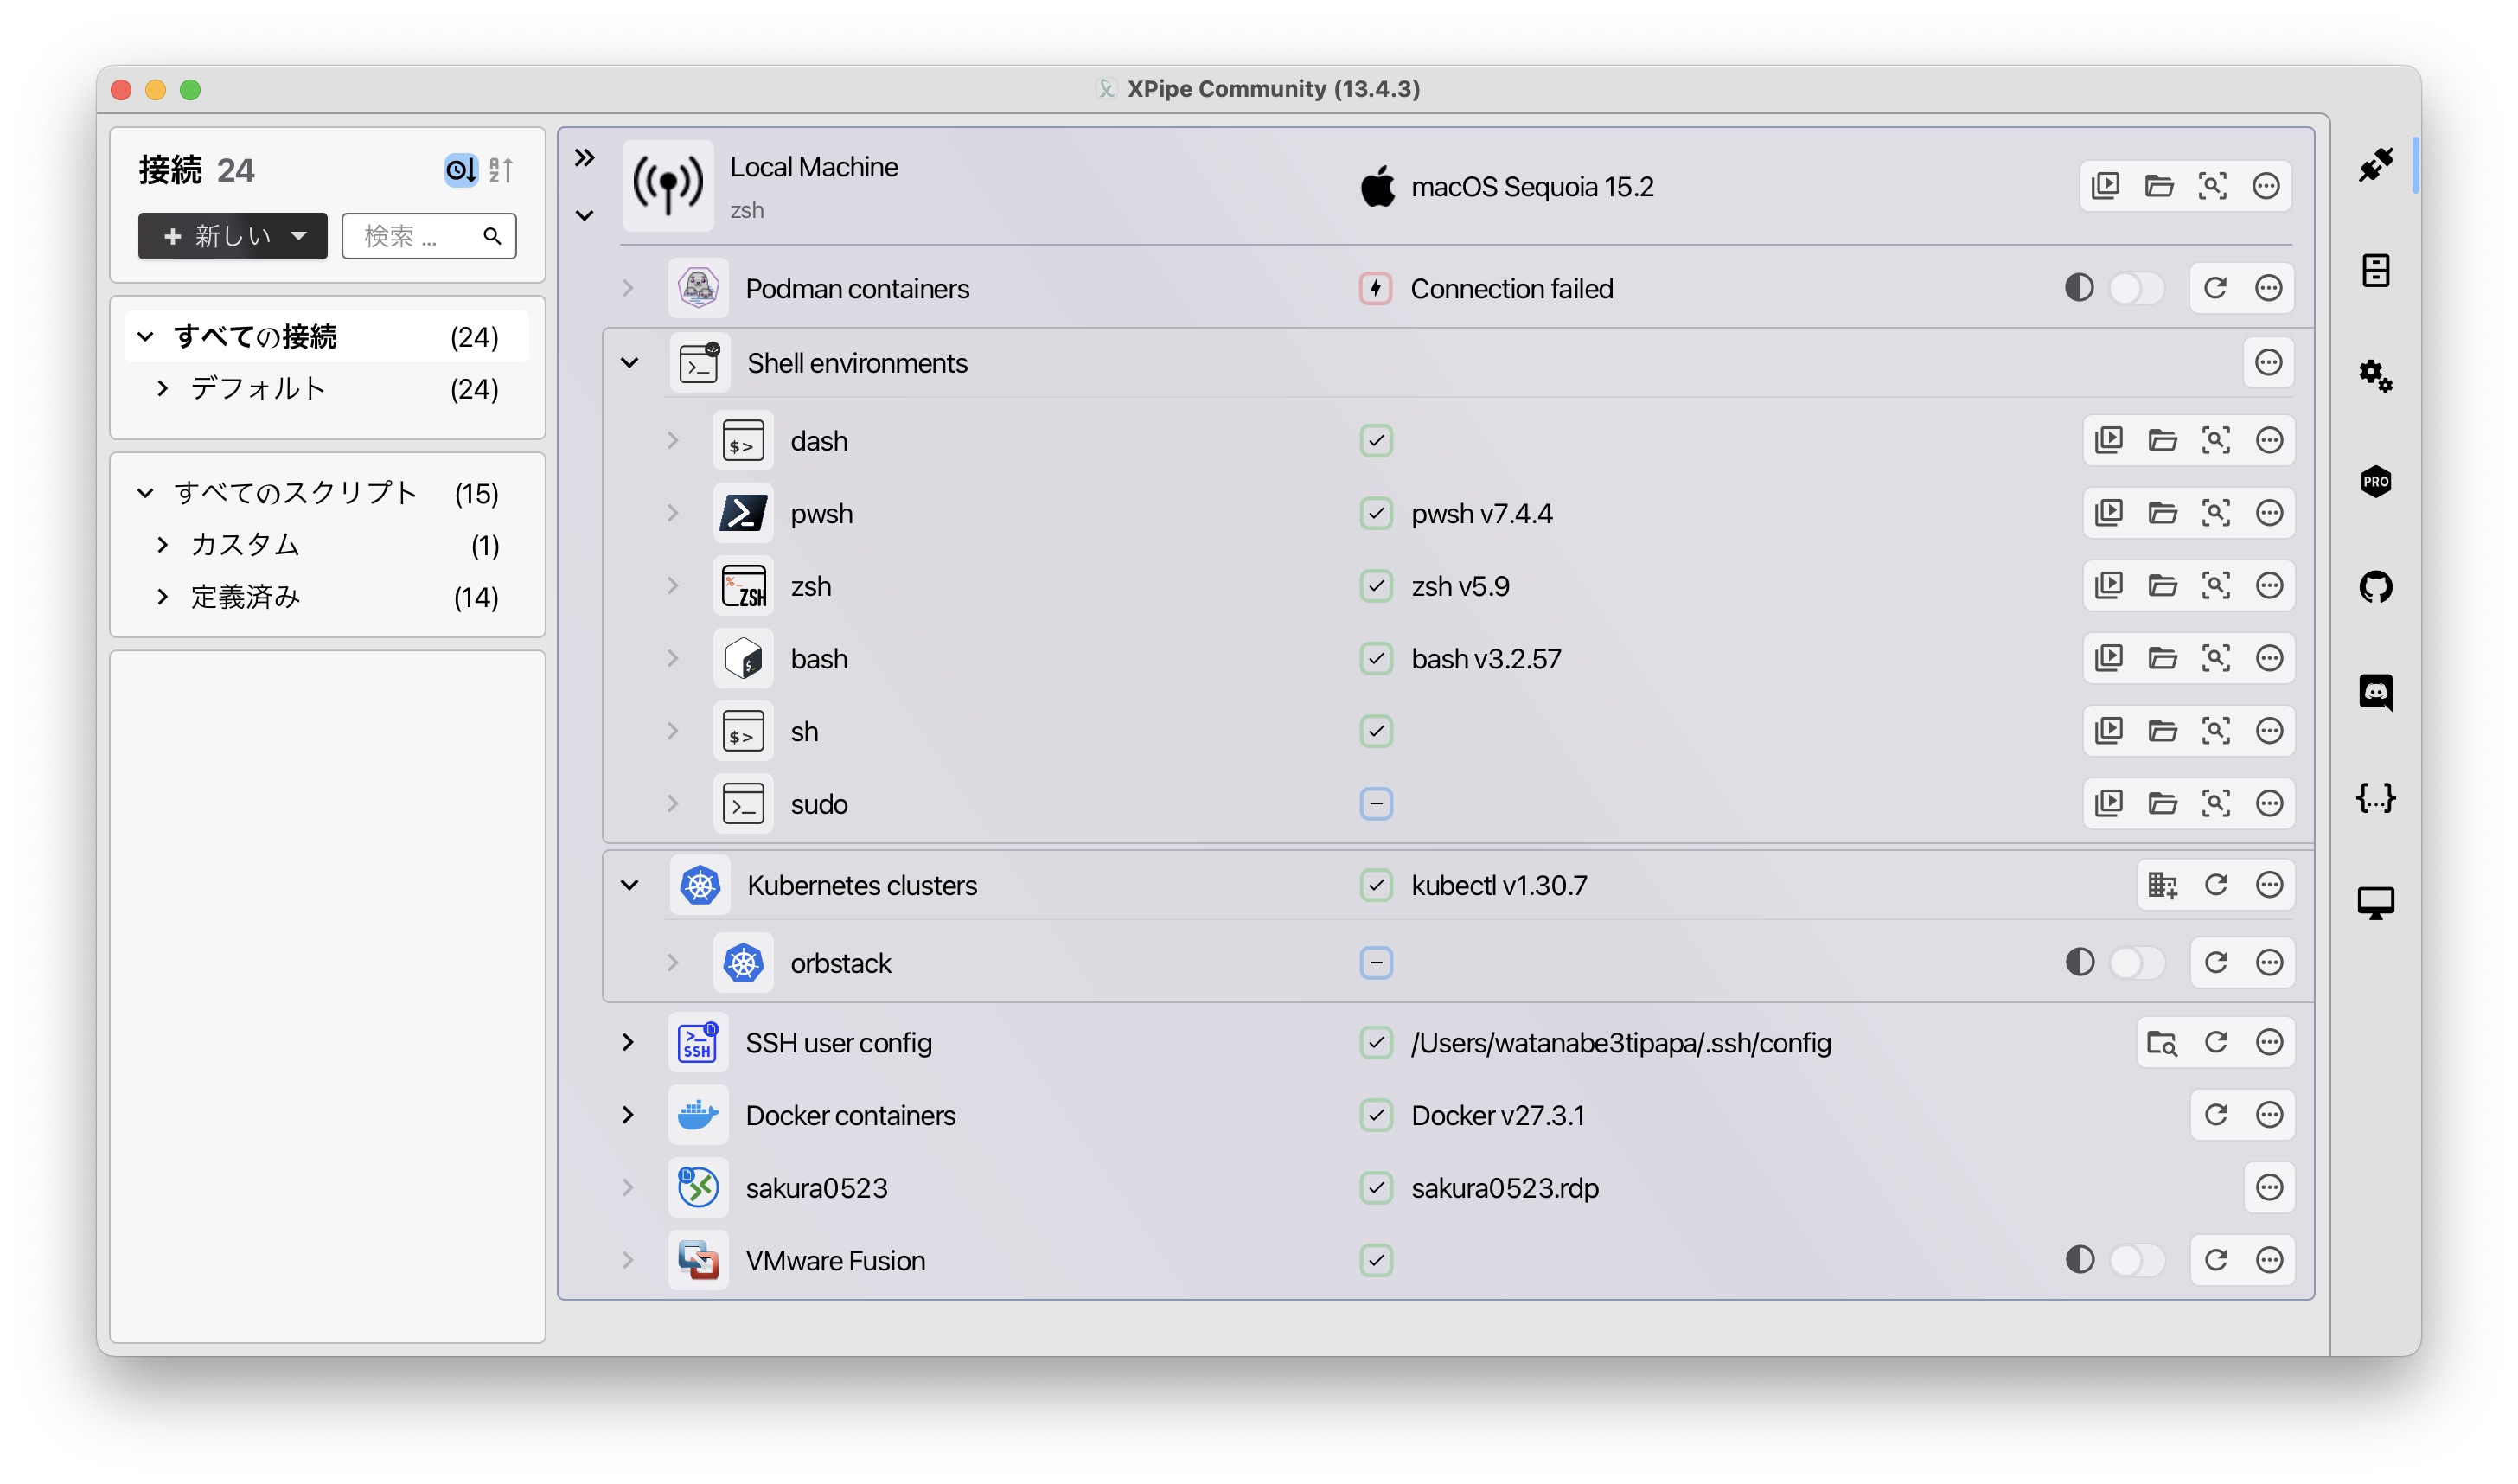Collapse the Kubernetes clusters group
Viewport: 2518px width, 1484px height.
coord(629,885)
